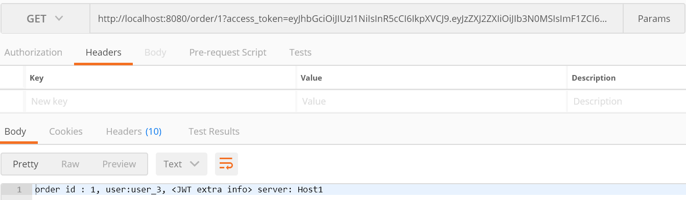Open the response Headers (10) tab
Image resolution: width=686 pixels, height=200 pixels.
click(134, 132)
